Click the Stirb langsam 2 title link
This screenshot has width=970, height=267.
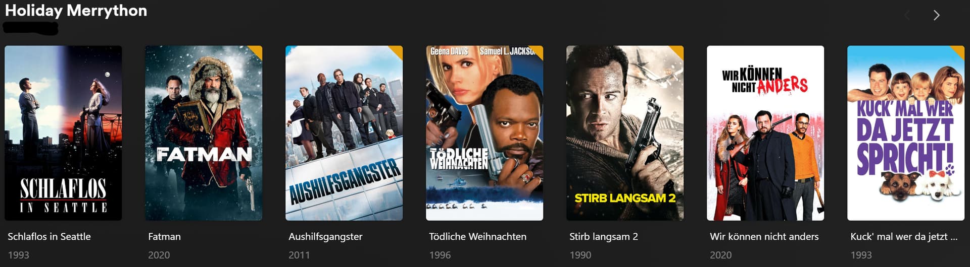pyautogui.click(x=604, y=236)
